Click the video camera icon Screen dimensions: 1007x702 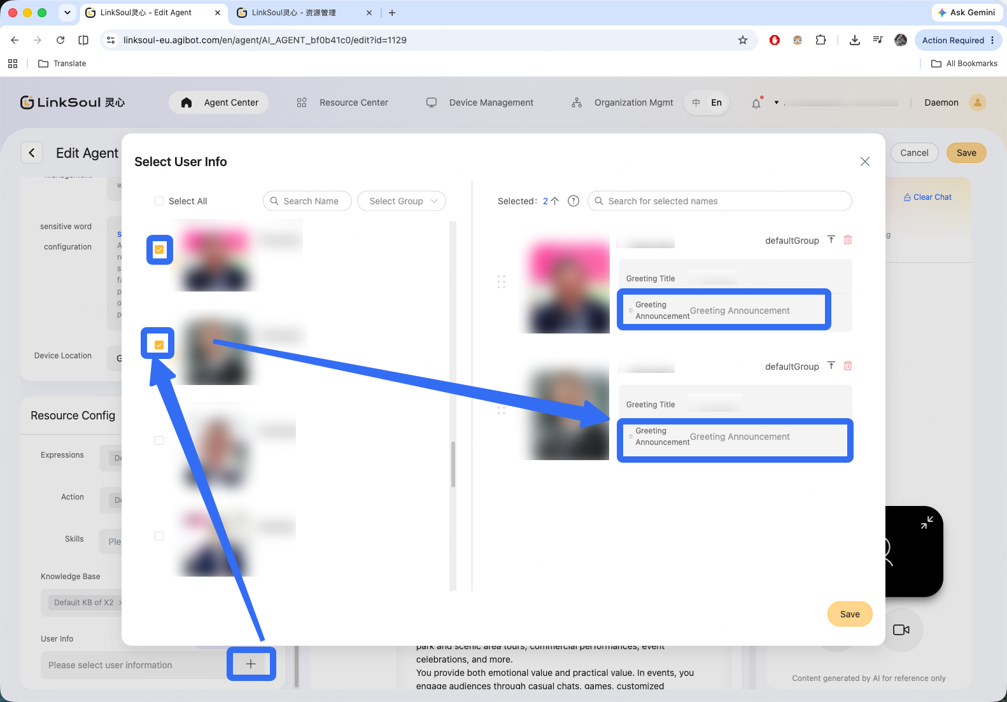click(901, 629)
